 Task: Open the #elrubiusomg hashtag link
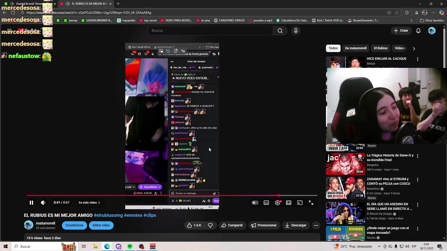click(108, 215)
